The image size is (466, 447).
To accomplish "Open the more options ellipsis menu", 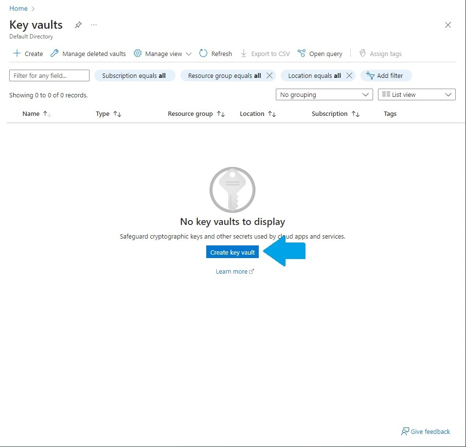I will 94,25.
